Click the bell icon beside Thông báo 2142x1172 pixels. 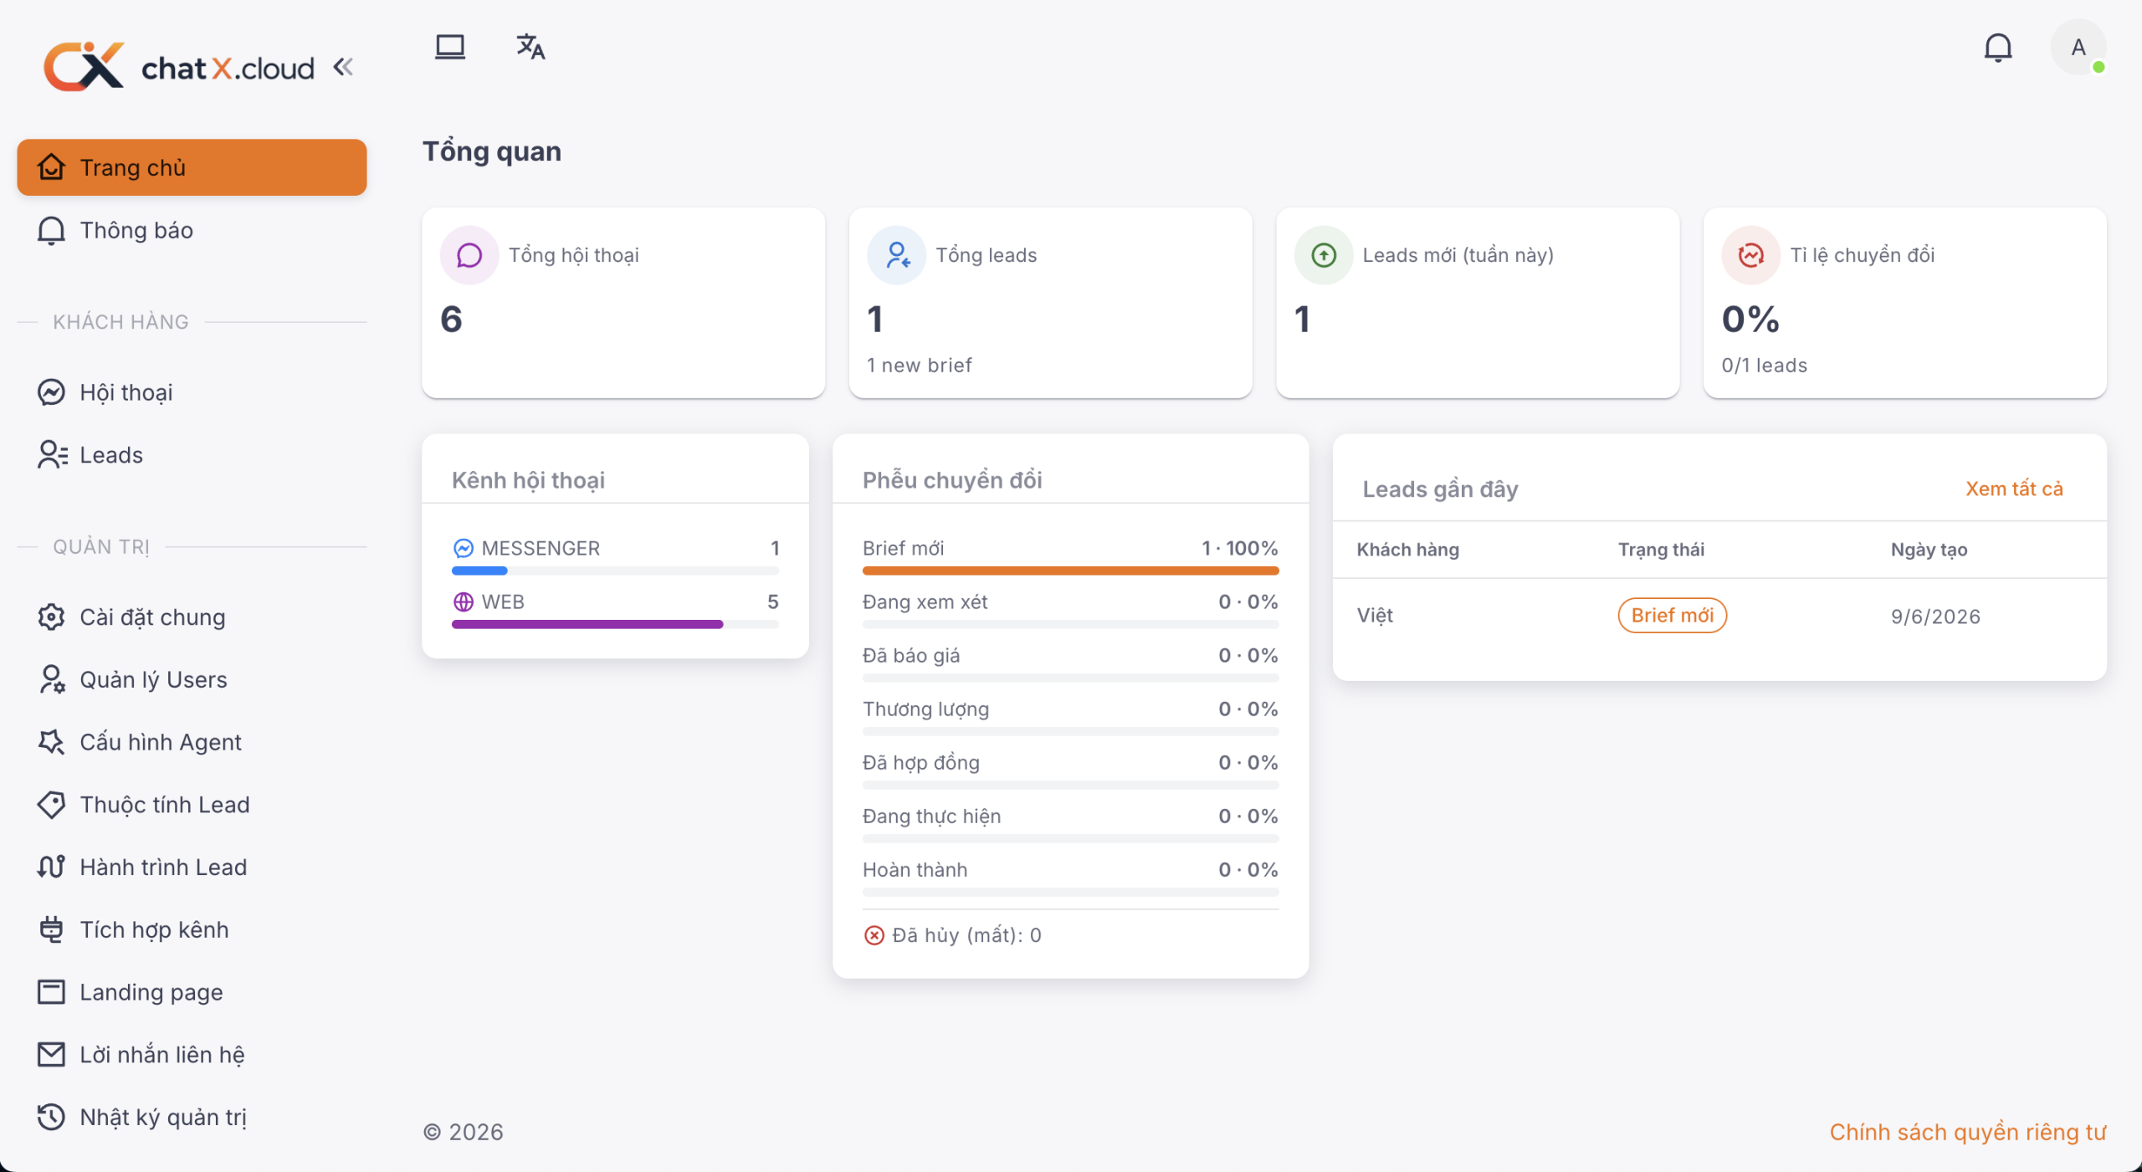click(51, 230)
